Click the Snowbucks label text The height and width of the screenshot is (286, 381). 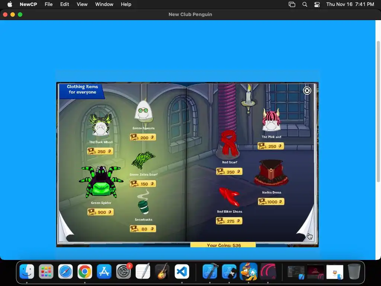[144, 220]
